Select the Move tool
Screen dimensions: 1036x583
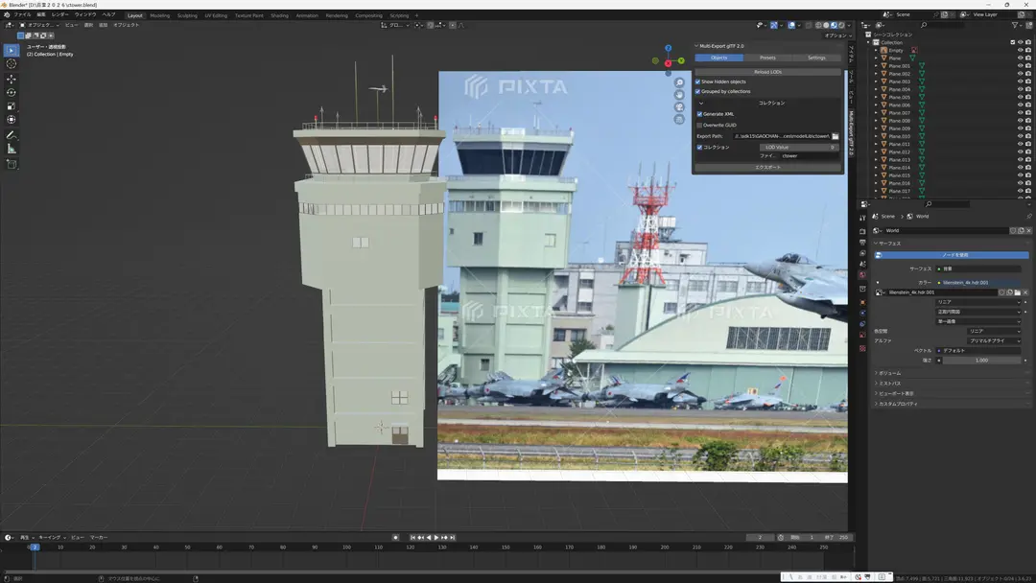click(x=12, y=79)
